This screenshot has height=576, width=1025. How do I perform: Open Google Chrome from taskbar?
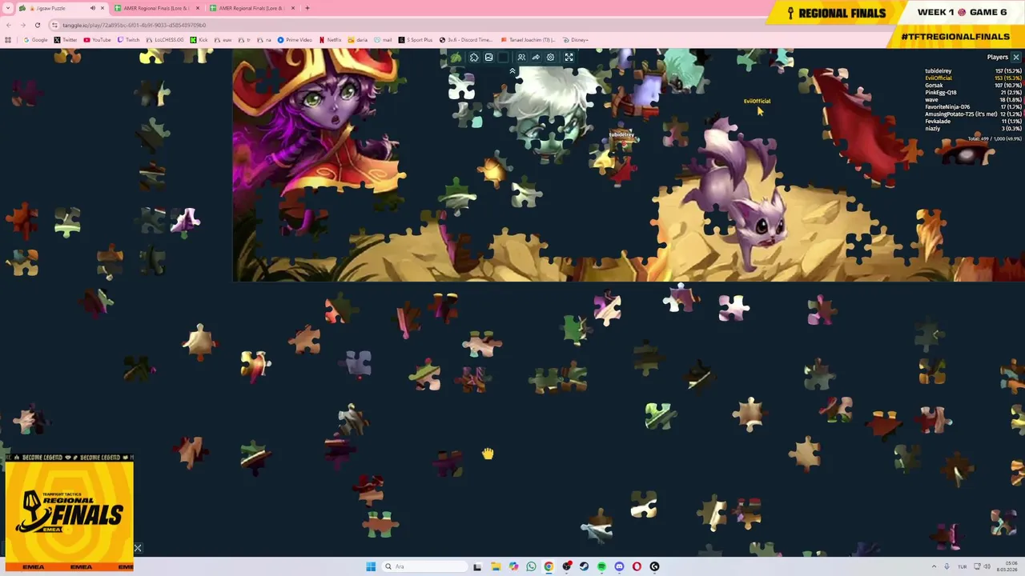pos(549,566)
